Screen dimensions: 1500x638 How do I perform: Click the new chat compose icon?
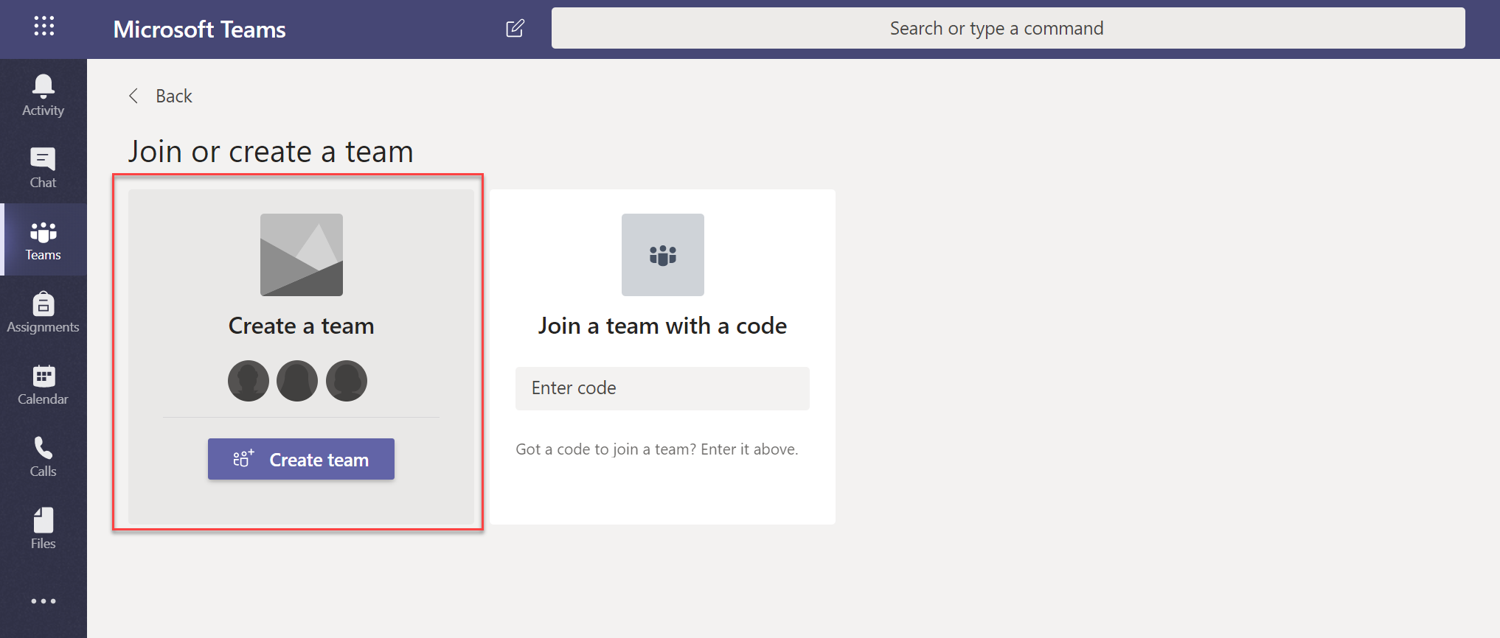pos(515,29)
